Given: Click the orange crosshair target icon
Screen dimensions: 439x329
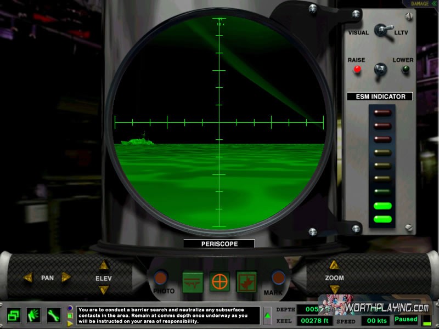Looking at the screenshot, I should [219, 281].
